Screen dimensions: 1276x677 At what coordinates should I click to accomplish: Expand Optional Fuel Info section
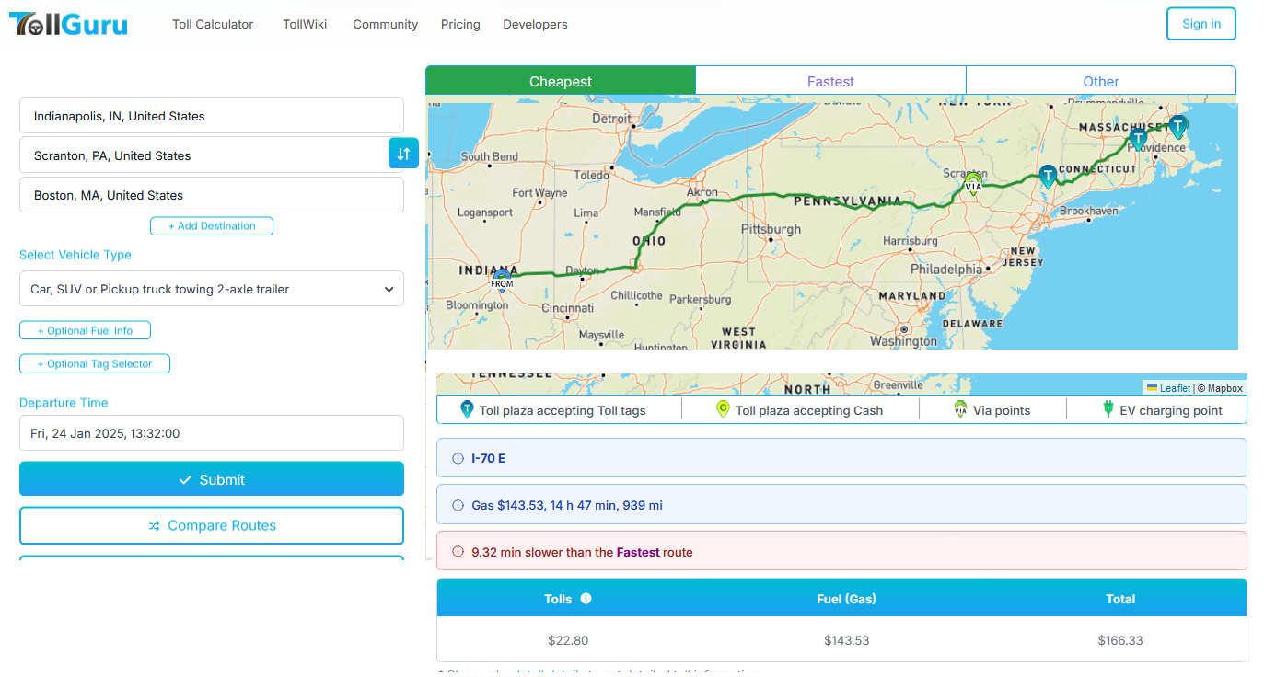(85, 330)
